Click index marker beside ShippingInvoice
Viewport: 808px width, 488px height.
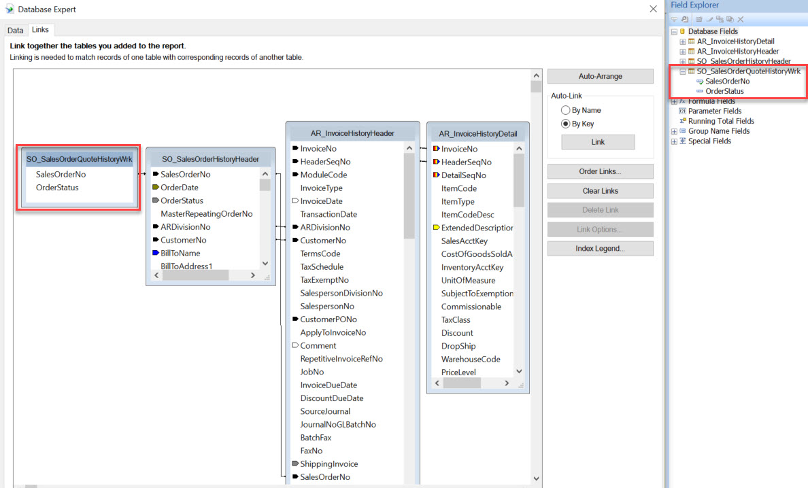(295, 464)
